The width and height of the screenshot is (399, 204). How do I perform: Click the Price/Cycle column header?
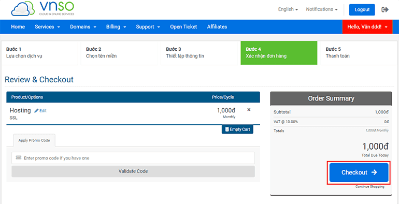tap(223, 97)
